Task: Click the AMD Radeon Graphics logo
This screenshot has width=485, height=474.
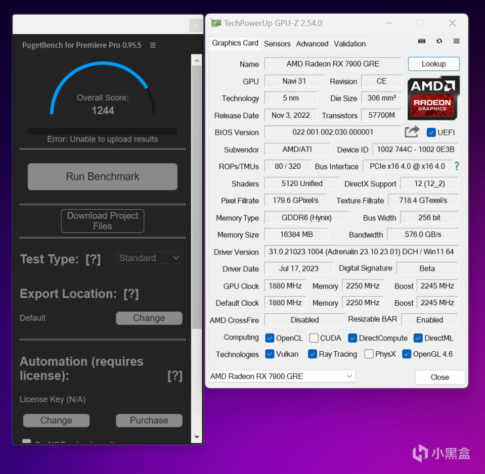Action: [433, 98]
